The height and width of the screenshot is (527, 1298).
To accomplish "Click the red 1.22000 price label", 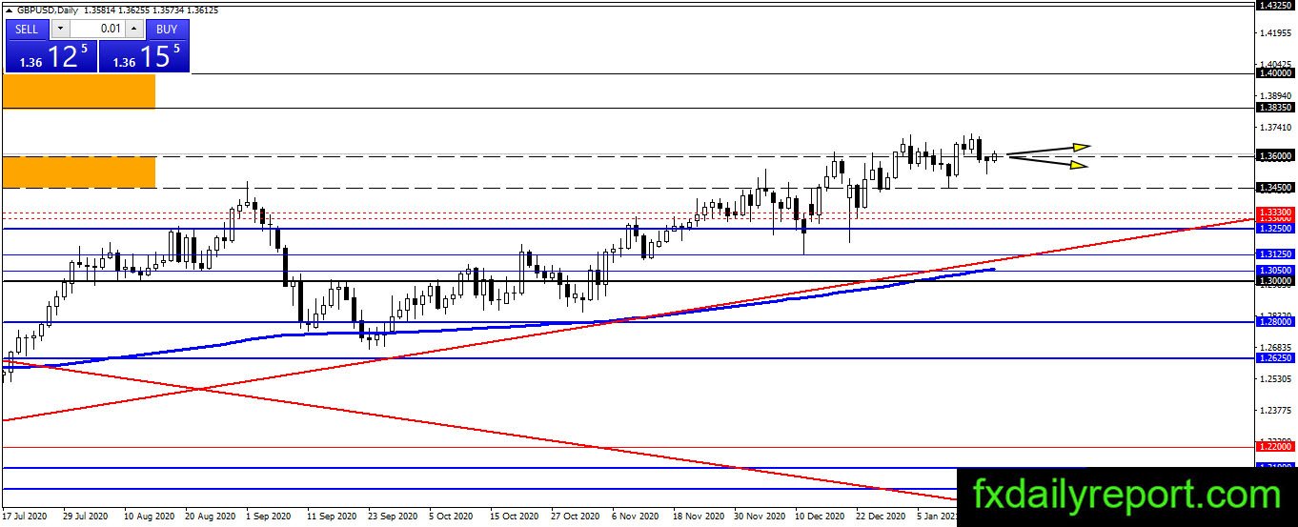I will pyautogui.click(x=1275, y=446).
